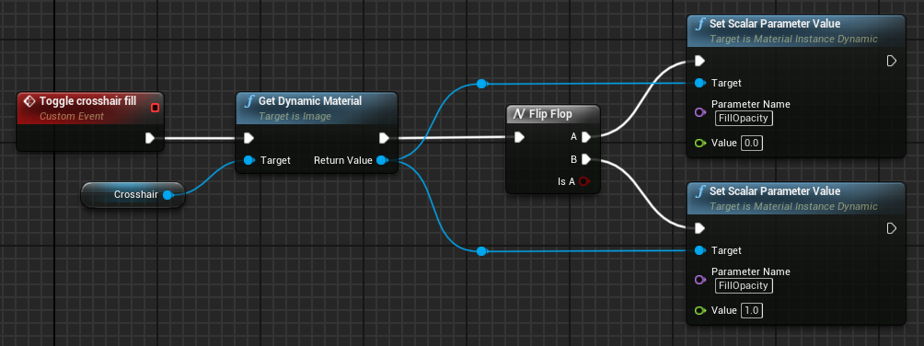
Task: Edit the Value field showing 1.0
Action: [x=751, y=311]
